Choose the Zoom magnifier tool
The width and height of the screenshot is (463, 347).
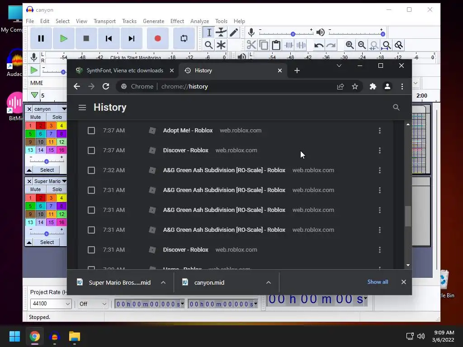pos(209,45)
